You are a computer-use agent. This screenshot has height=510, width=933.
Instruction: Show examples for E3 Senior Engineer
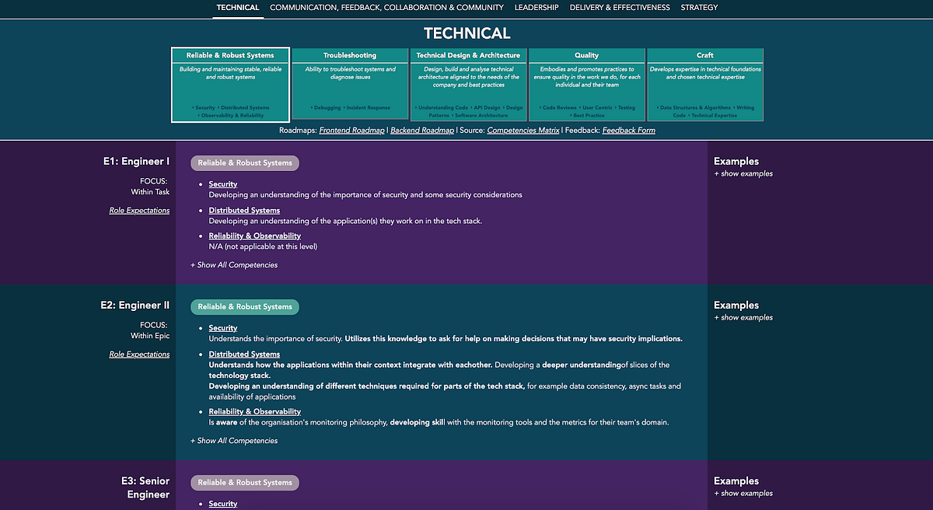[x=743, y=493]
